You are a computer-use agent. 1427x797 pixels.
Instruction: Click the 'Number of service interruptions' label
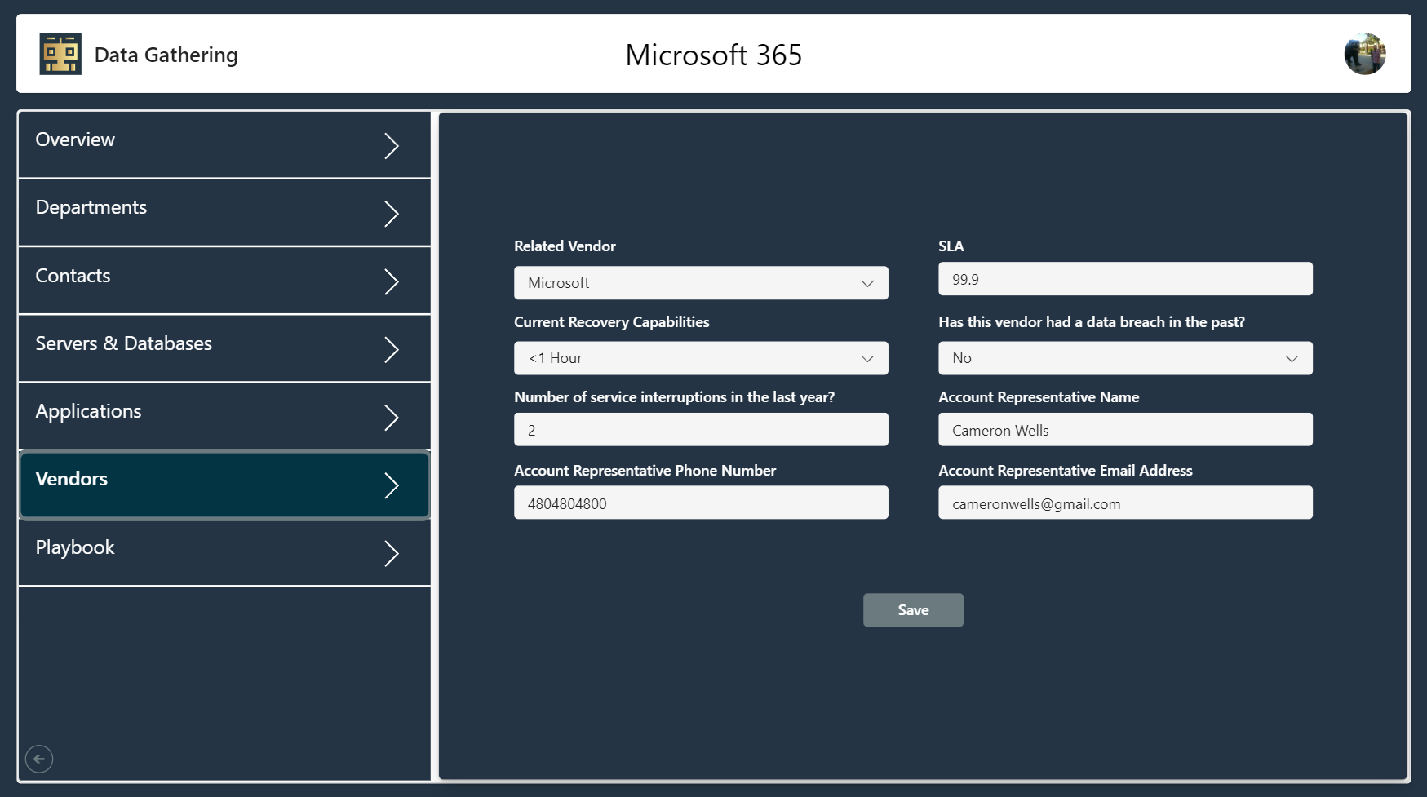tap(674, 397)
